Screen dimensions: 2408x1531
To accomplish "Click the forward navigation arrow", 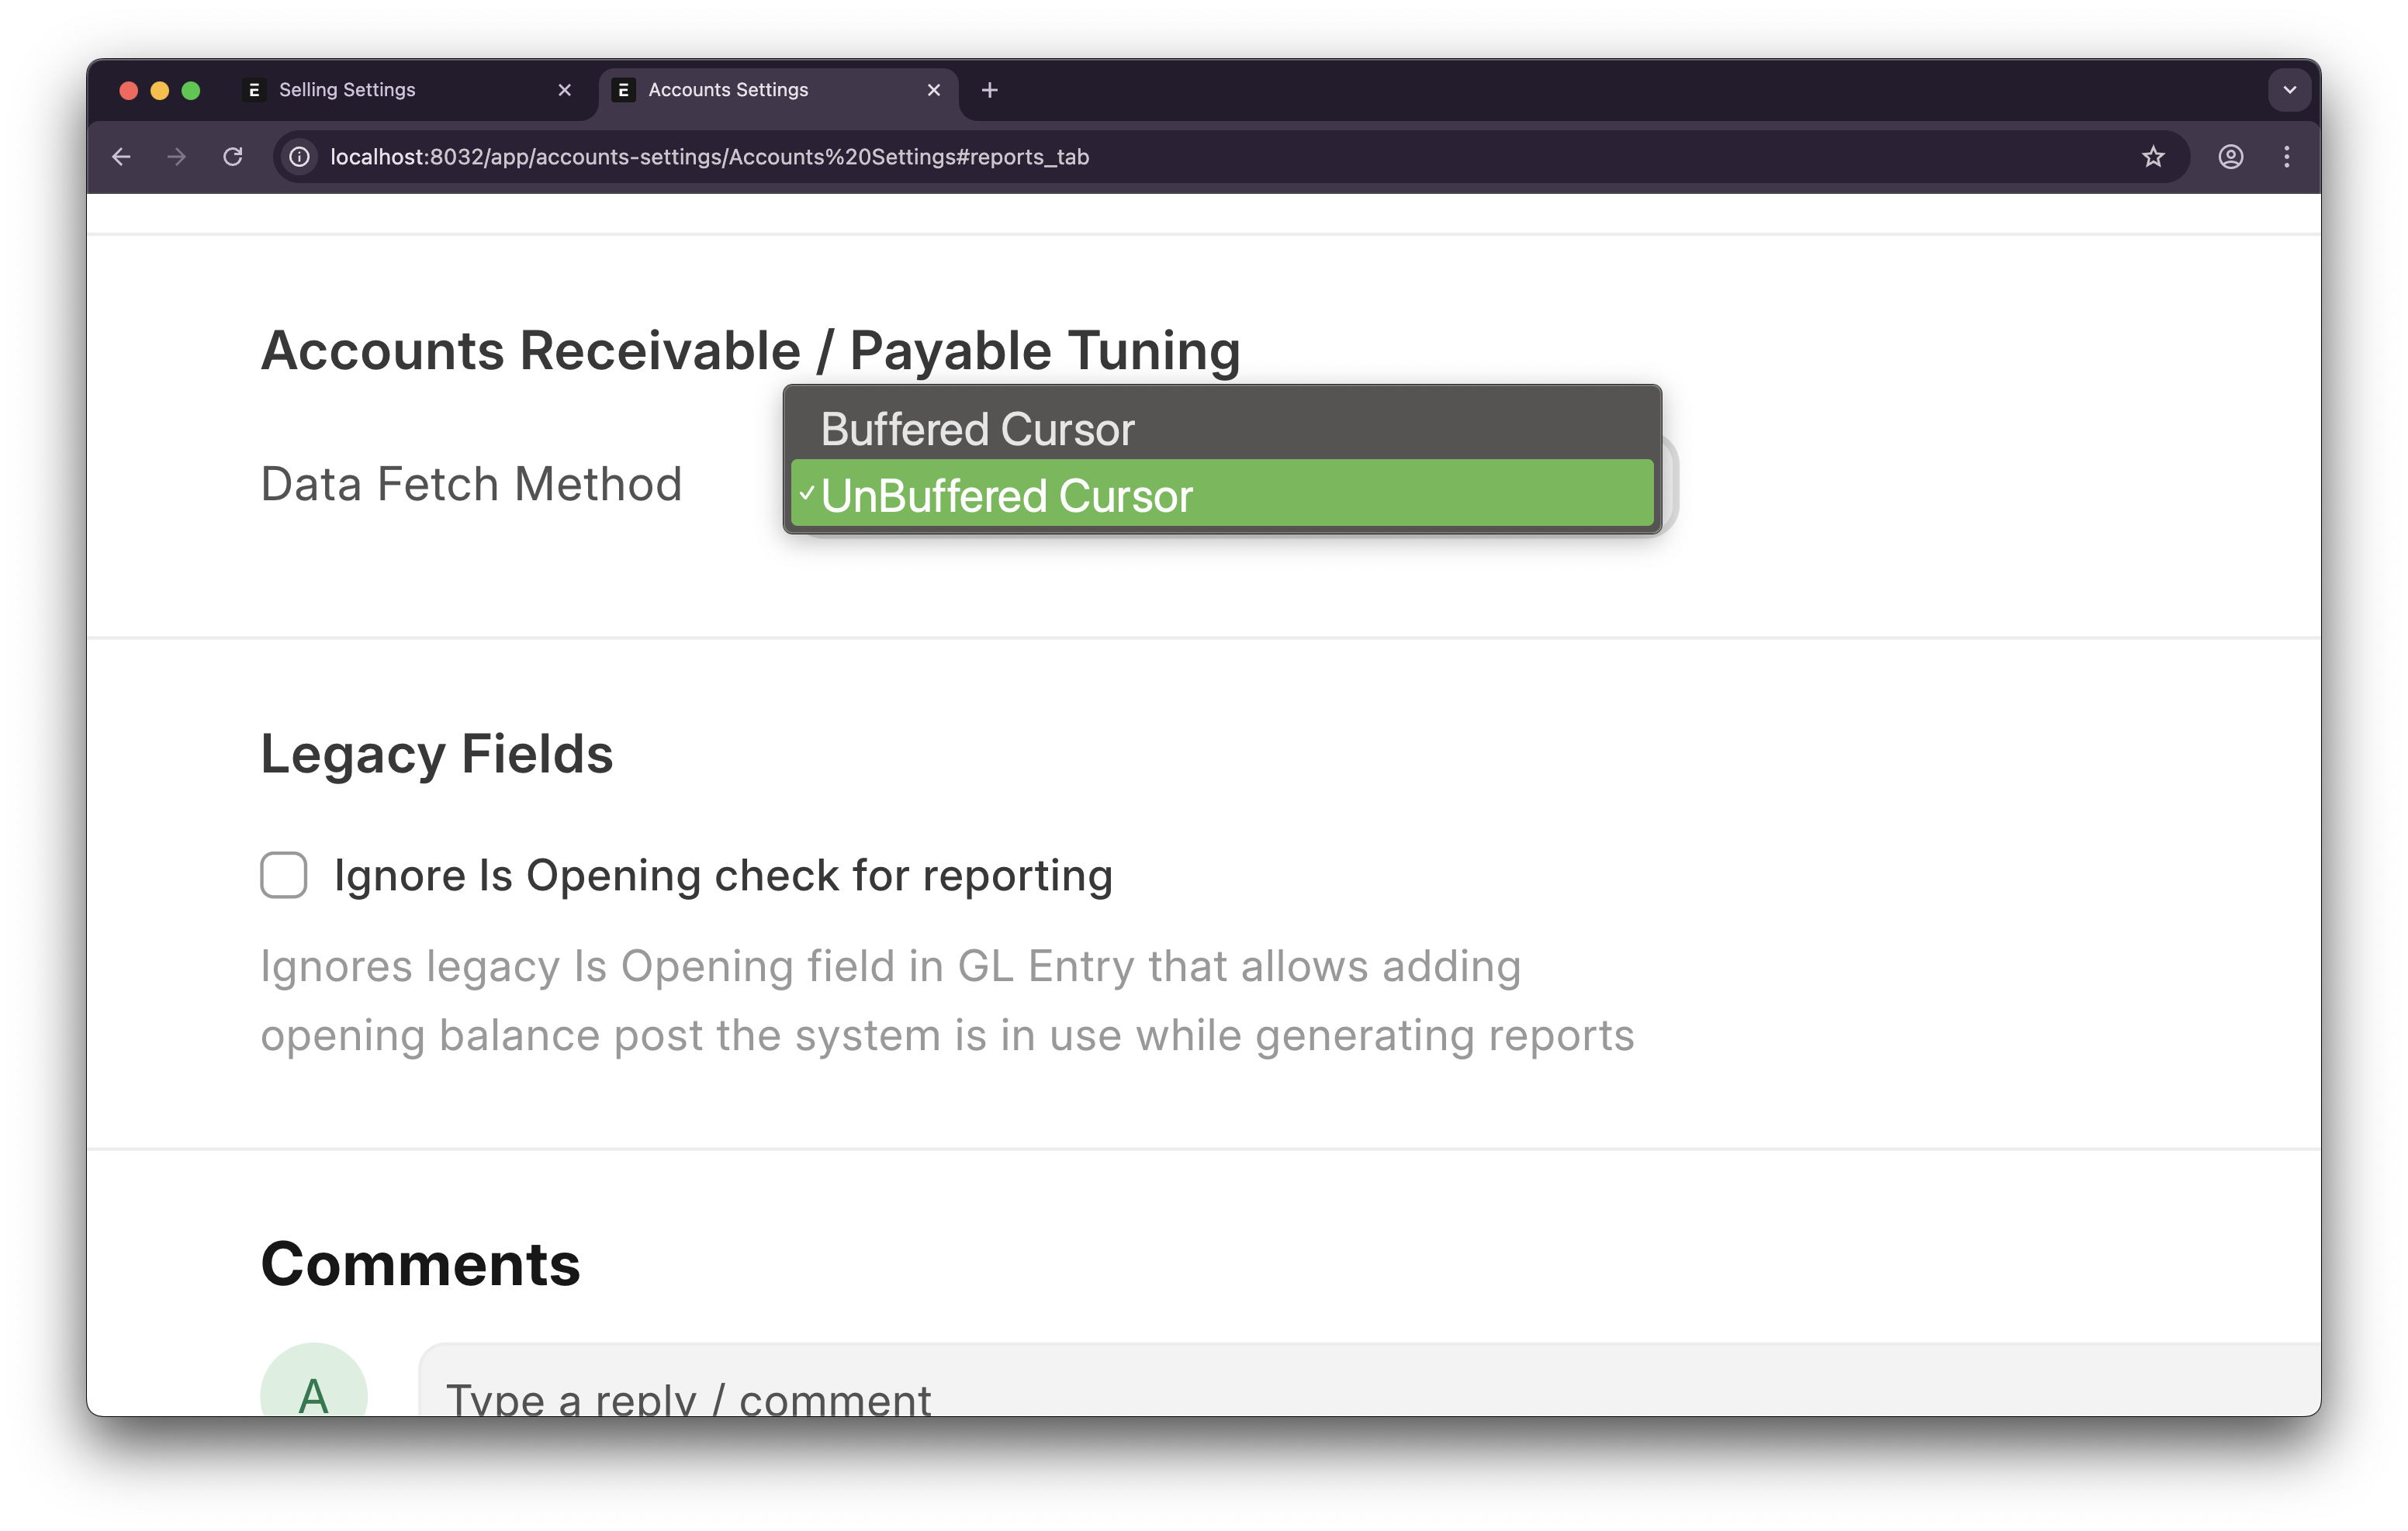I will click(x=177, y=157).
